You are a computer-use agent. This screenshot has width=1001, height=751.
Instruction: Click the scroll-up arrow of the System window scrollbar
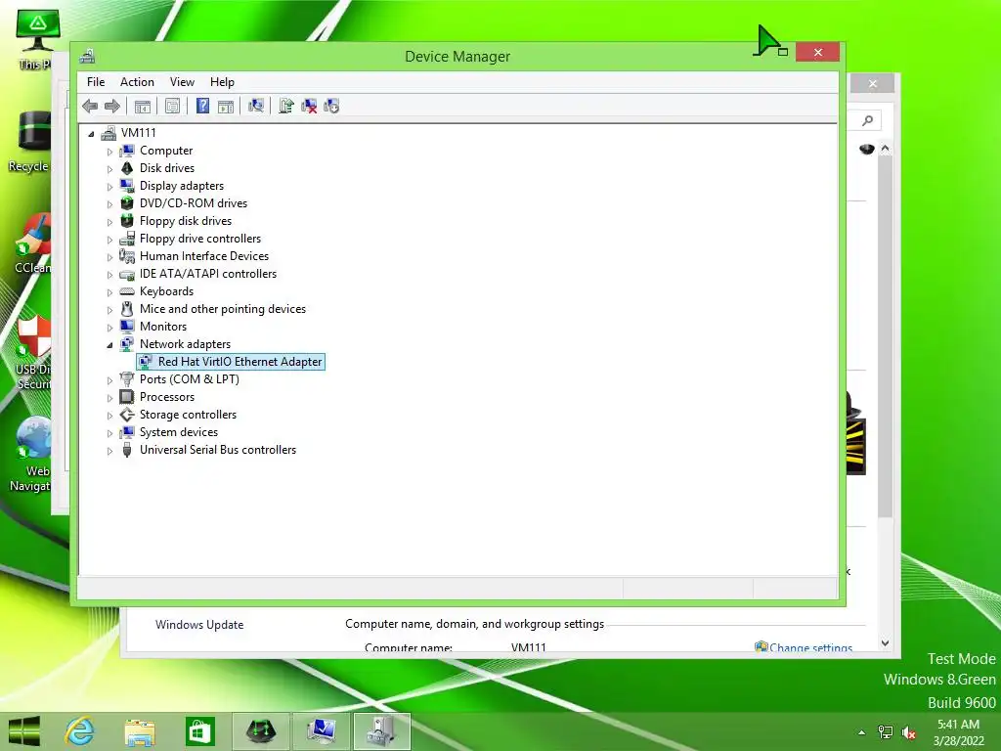[885, 149]
